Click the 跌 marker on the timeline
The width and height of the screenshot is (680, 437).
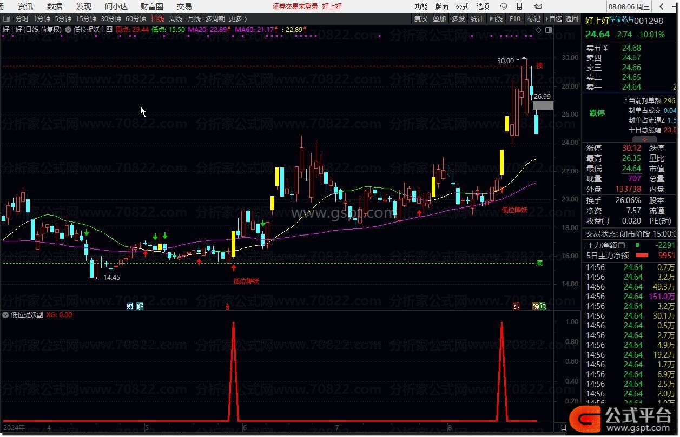click(x=543, y=306)
